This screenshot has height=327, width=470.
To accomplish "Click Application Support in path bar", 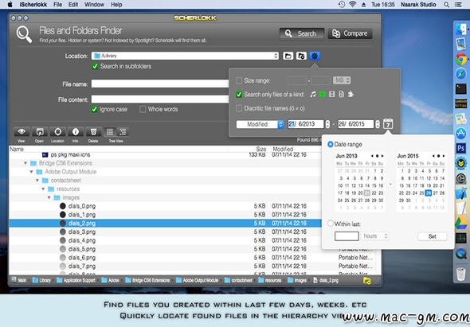I will pos(76,281).
